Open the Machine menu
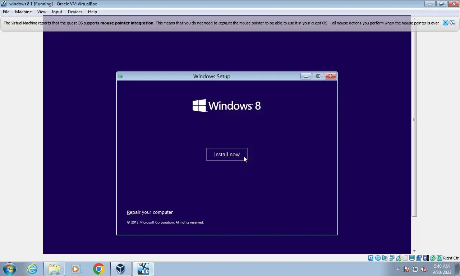This screenshot has width=460, height=276. click(23, 12)
